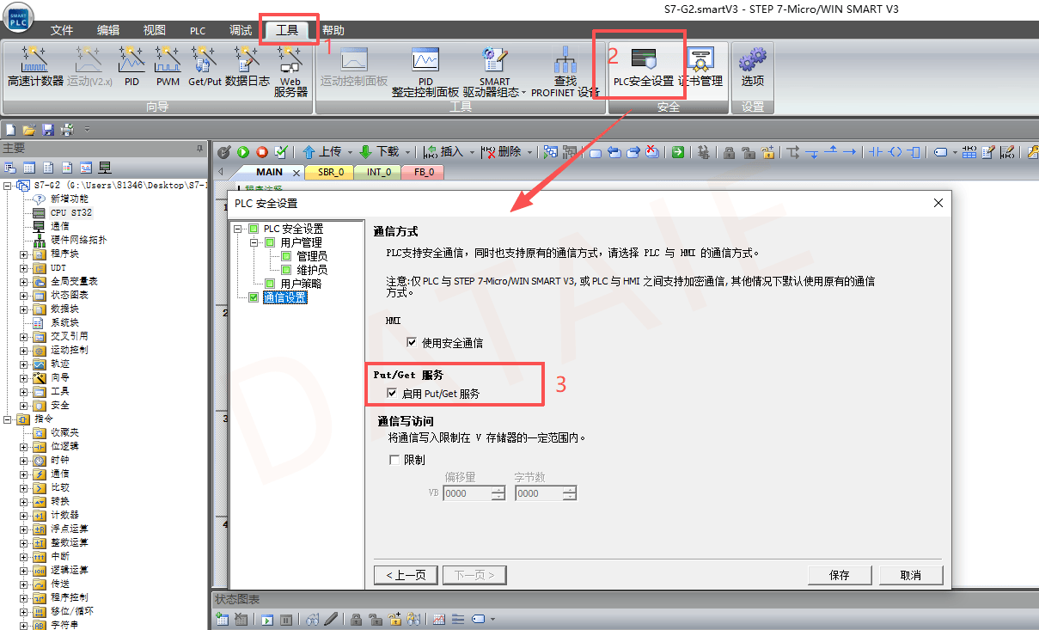Expand the 数据块 tree node
The image size is (1039, 630).
tap(23, 309)
